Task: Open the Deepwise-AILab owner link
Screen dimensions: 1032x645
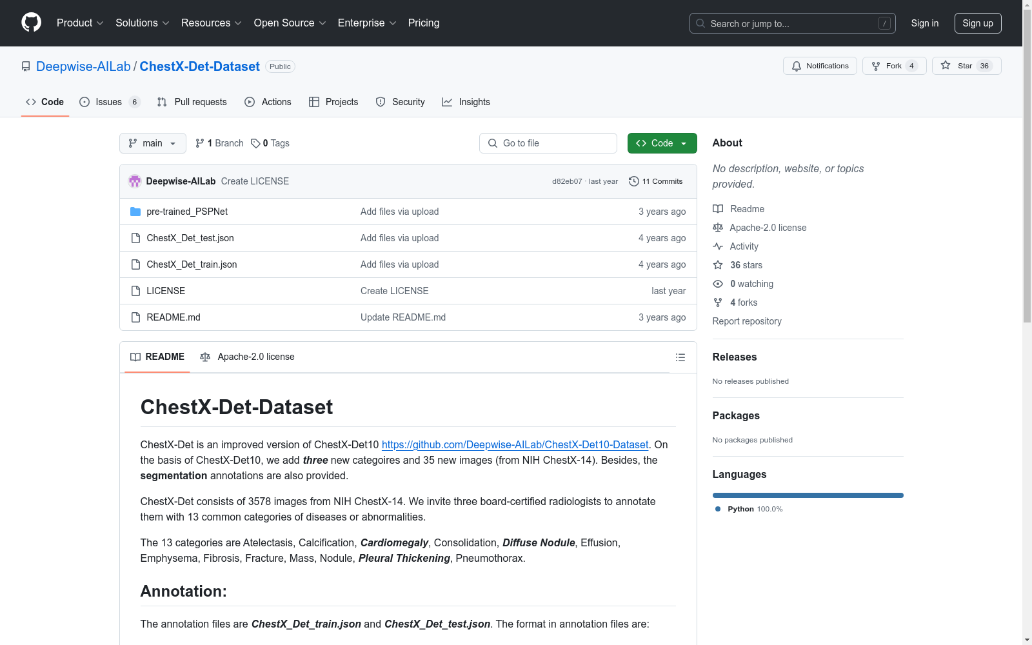Action: pyautogui.click(x=83, y=66)
